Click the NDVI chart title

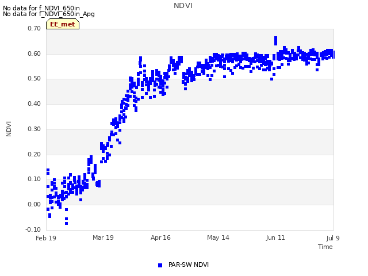pyautogui.click(x=183, y=6)
